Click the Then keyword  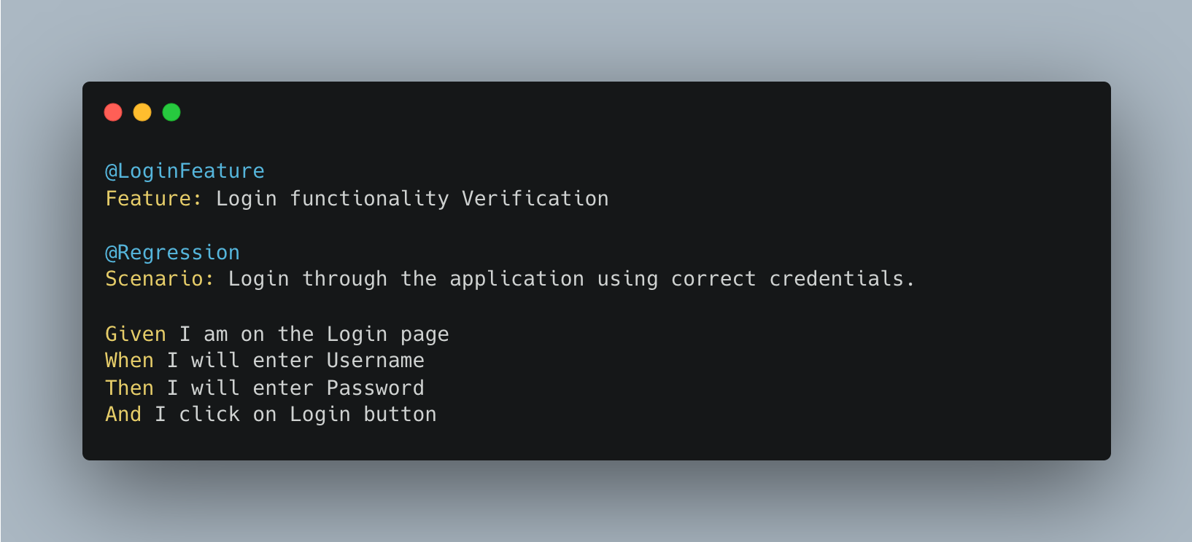(x=130, y=388)
